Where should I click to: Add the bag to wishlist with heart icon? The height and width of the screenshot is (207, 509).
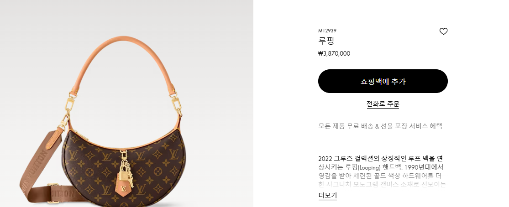click(x=443, y=31)
